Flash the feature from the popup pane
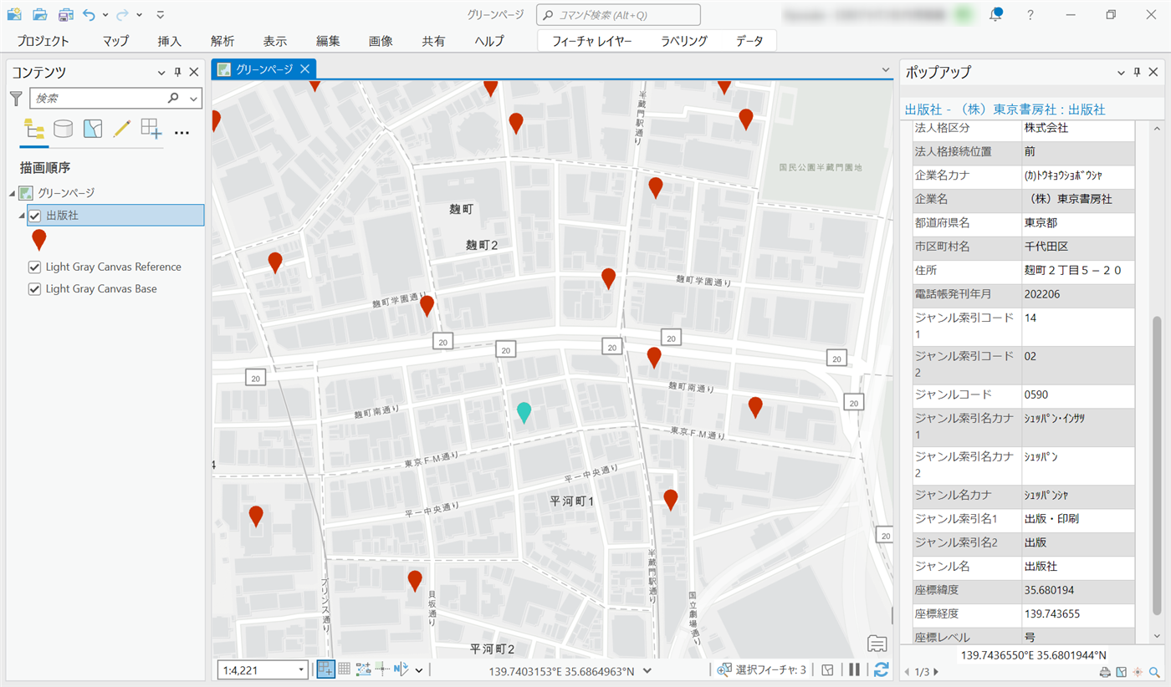The height and width of the screenshot is (687, 1171). [x=1138, y=672]
